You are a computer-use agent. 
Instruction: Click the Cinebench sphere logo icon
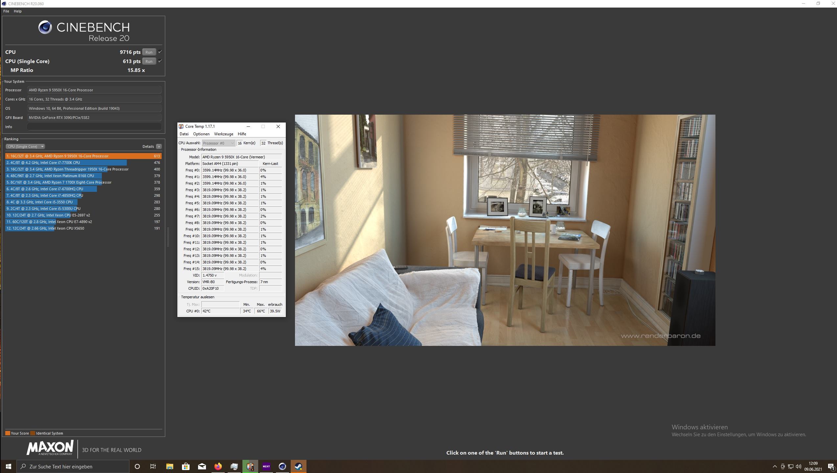coord(45,27)
